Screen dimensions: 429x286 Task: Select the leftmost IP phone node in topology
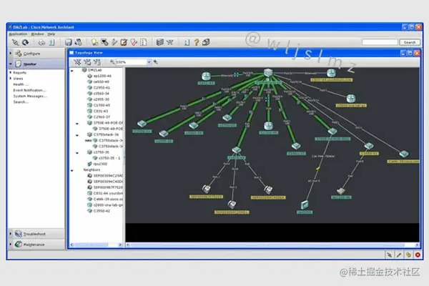206,189
